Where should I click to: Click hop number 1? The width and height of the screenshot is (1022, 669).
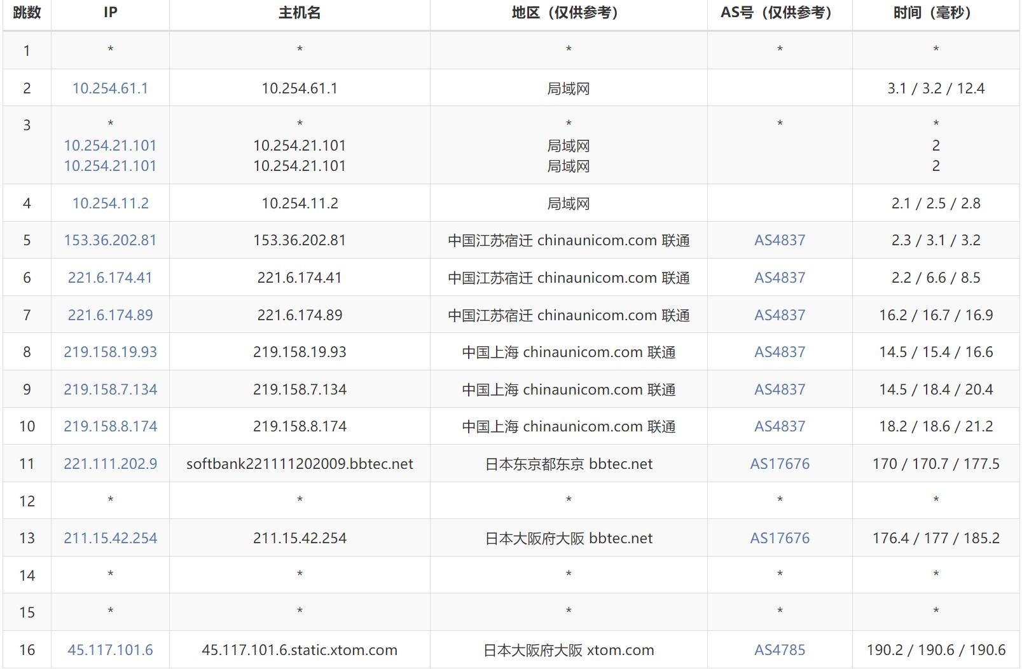(x=27, y=51)
